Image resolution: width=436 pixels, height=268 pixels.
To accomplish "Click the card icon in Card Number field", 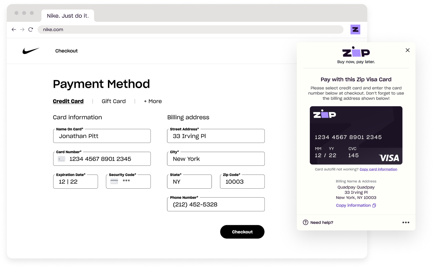I will click(62, 159).
